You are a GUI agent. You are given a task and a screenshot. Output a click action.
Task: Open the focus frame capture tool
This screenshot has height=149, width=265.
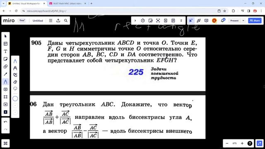[x=158, y=21]
